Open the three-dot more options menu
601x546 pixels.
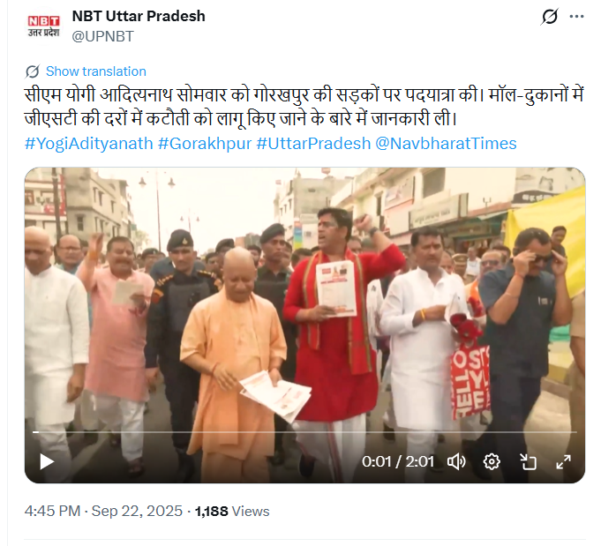[576, 17]
